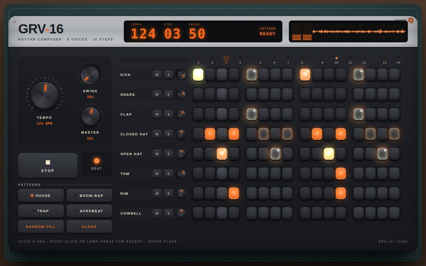Toggle the first pad in the Rim row
The height and width of the screenshot is (266, 426).
tap(198, 193)
